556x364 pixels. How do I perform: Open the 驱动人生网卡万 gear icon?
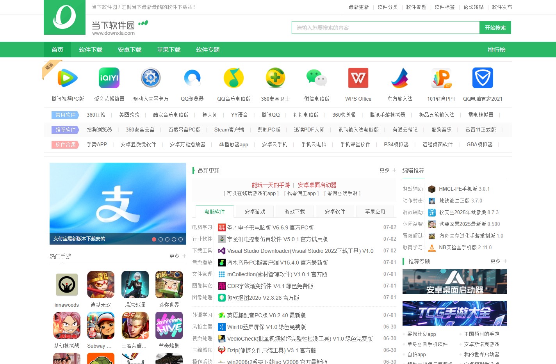(x=151, y=78)
